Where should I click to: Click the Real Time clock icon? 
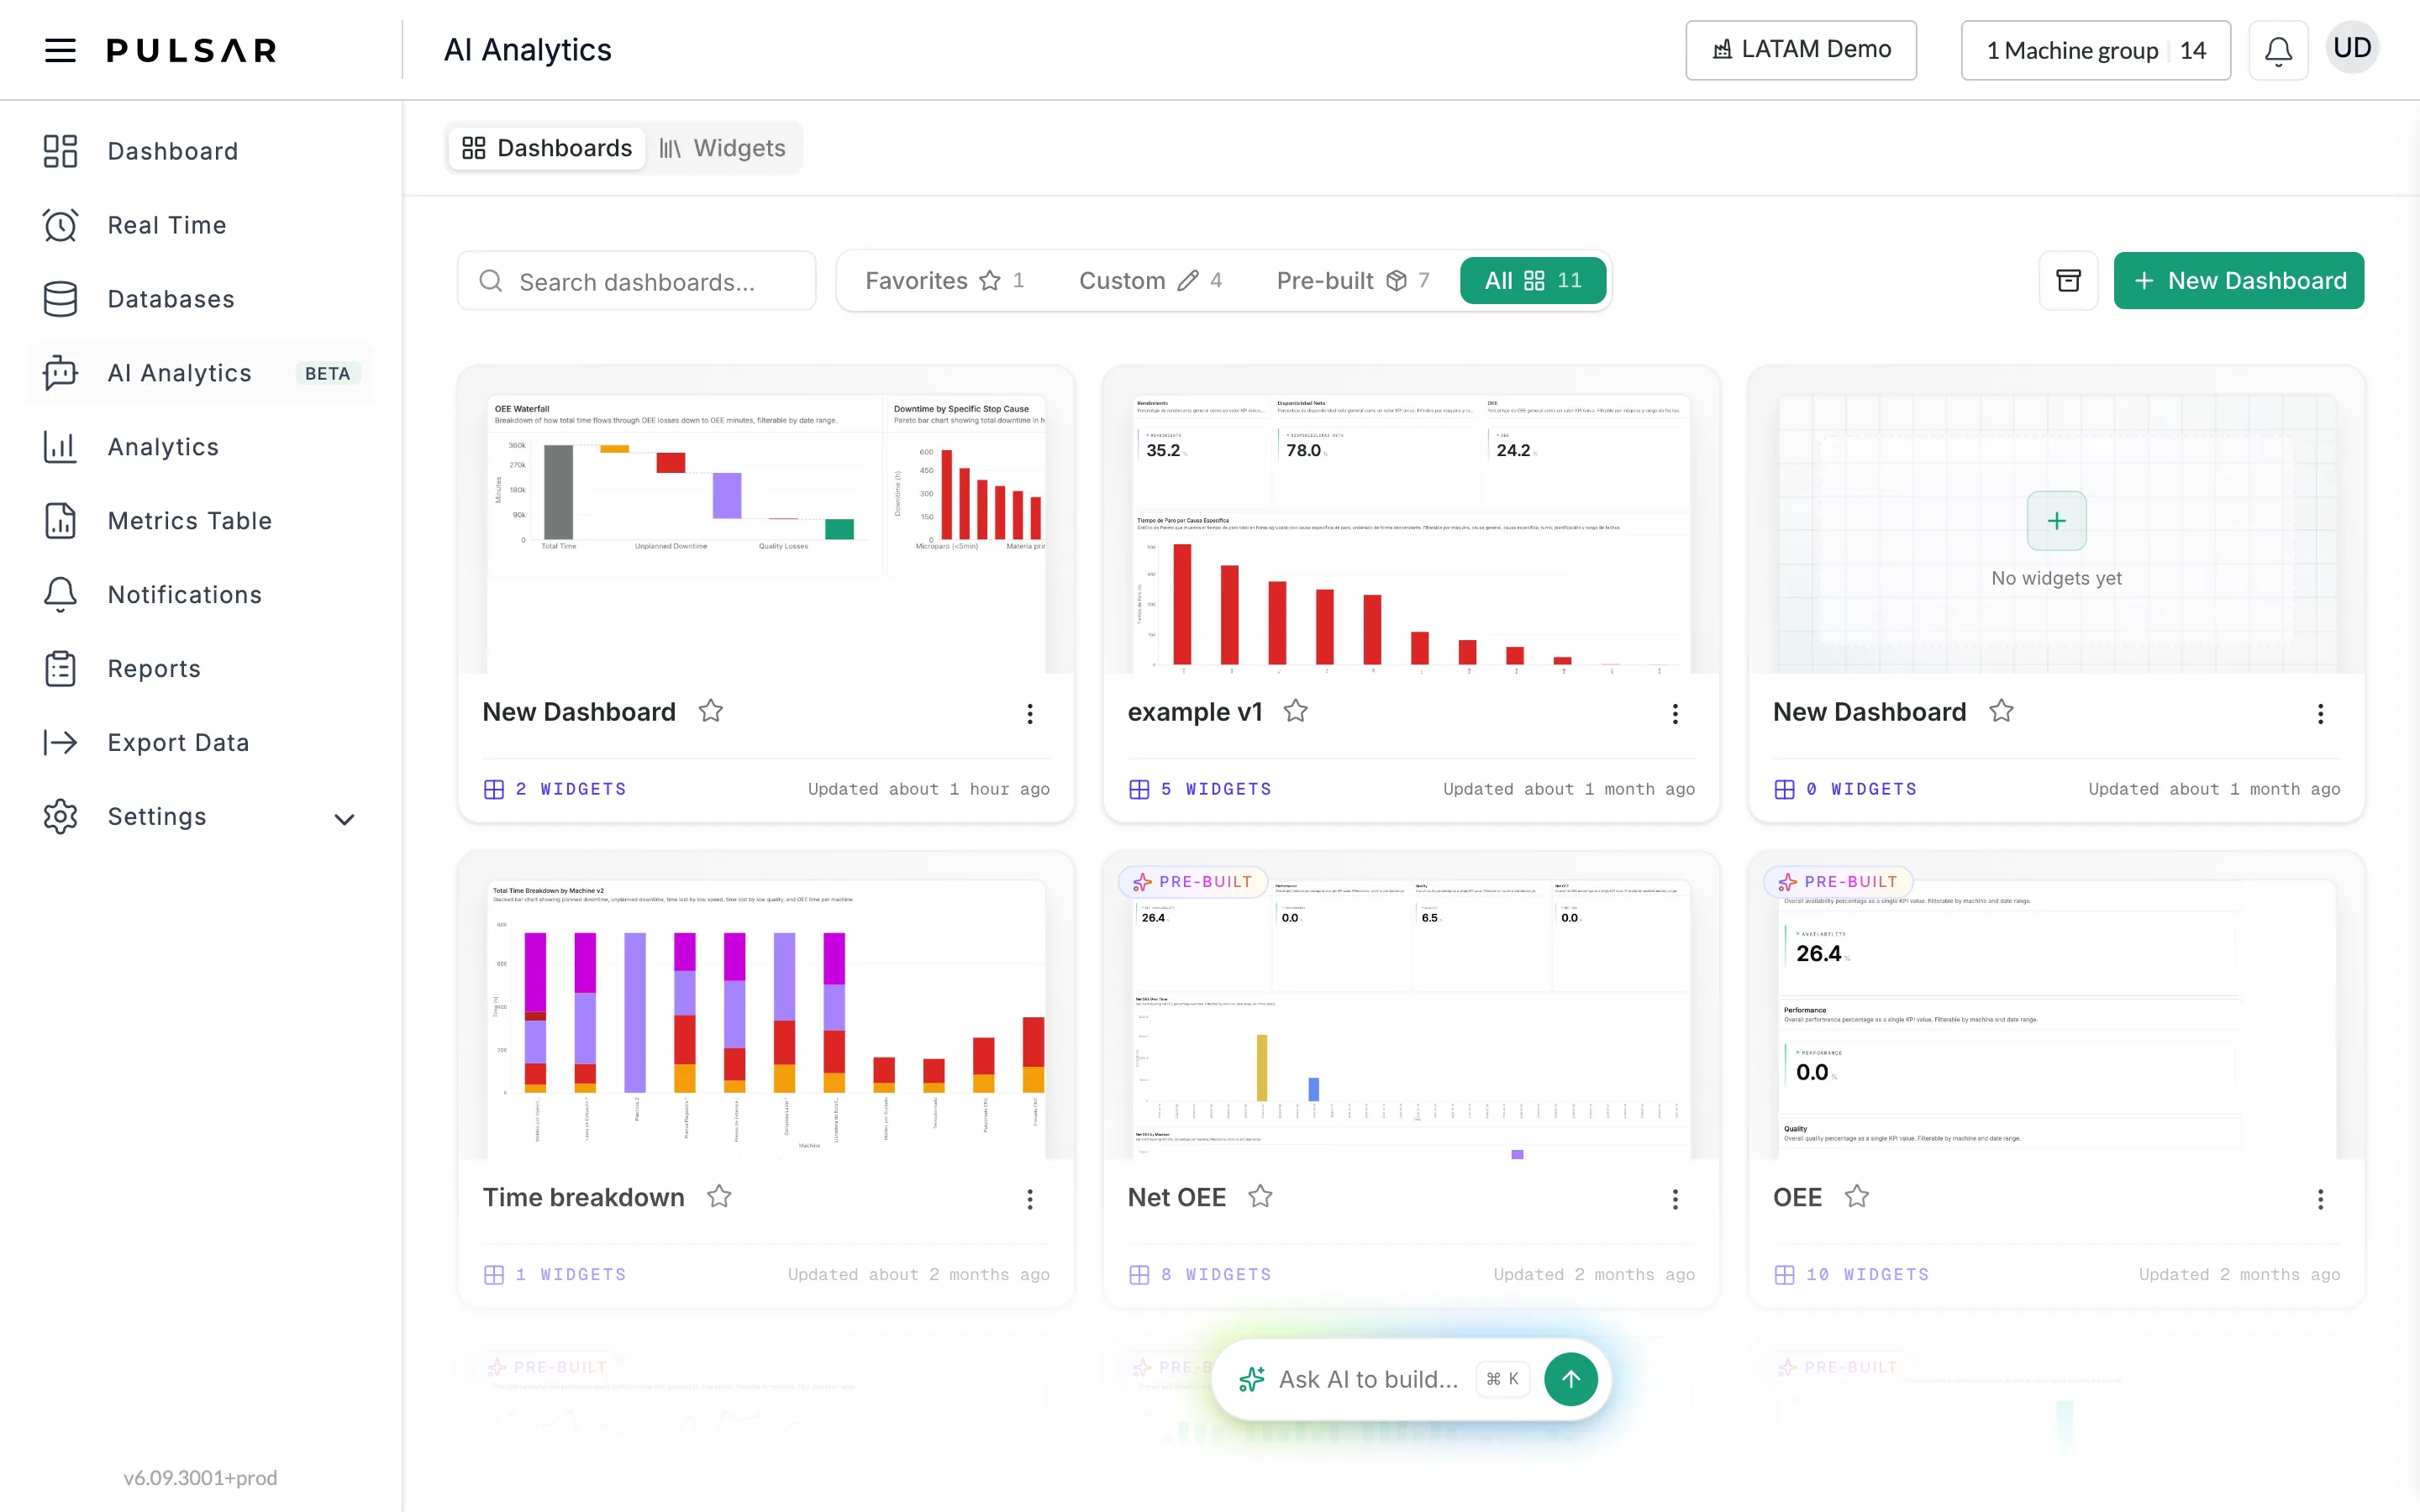(60, 225)
